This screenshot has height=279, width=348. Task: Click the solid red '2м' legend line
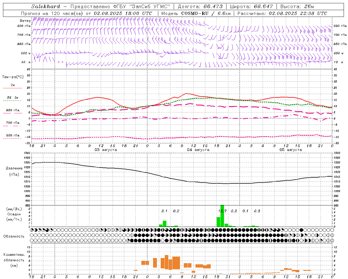(x=13, y=88)
